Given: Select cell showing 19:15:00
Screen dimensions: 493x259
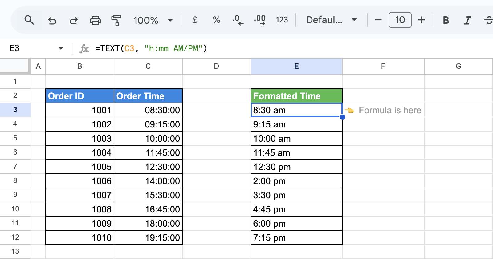Looking at the screenshot, I should (148, 237).
